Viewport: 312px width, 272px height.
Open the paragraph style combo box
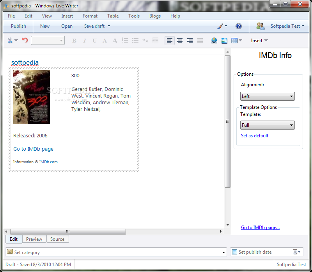[x=48, y=41]
